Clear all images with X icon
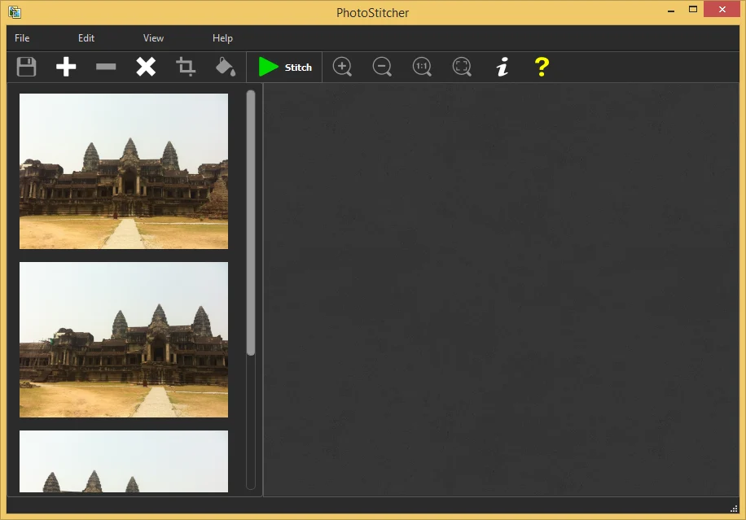The image size is (746, 520). 146,67
